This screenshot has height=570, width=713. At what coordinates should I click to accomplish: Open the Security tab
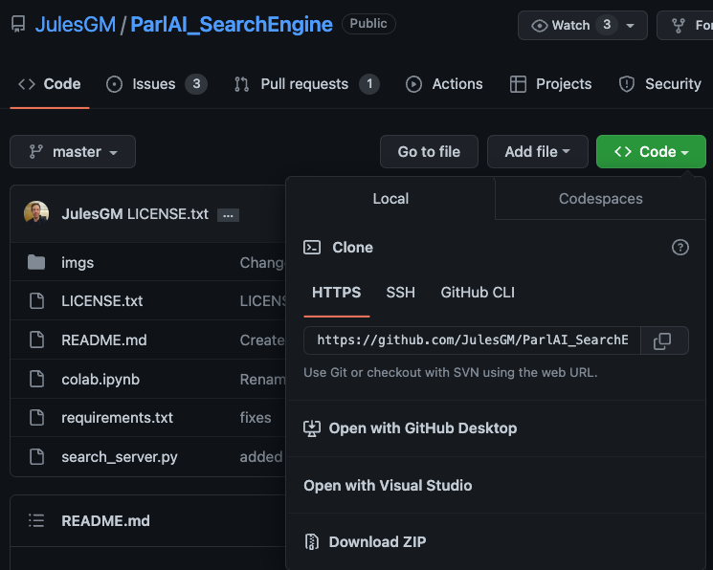[659, 83]
